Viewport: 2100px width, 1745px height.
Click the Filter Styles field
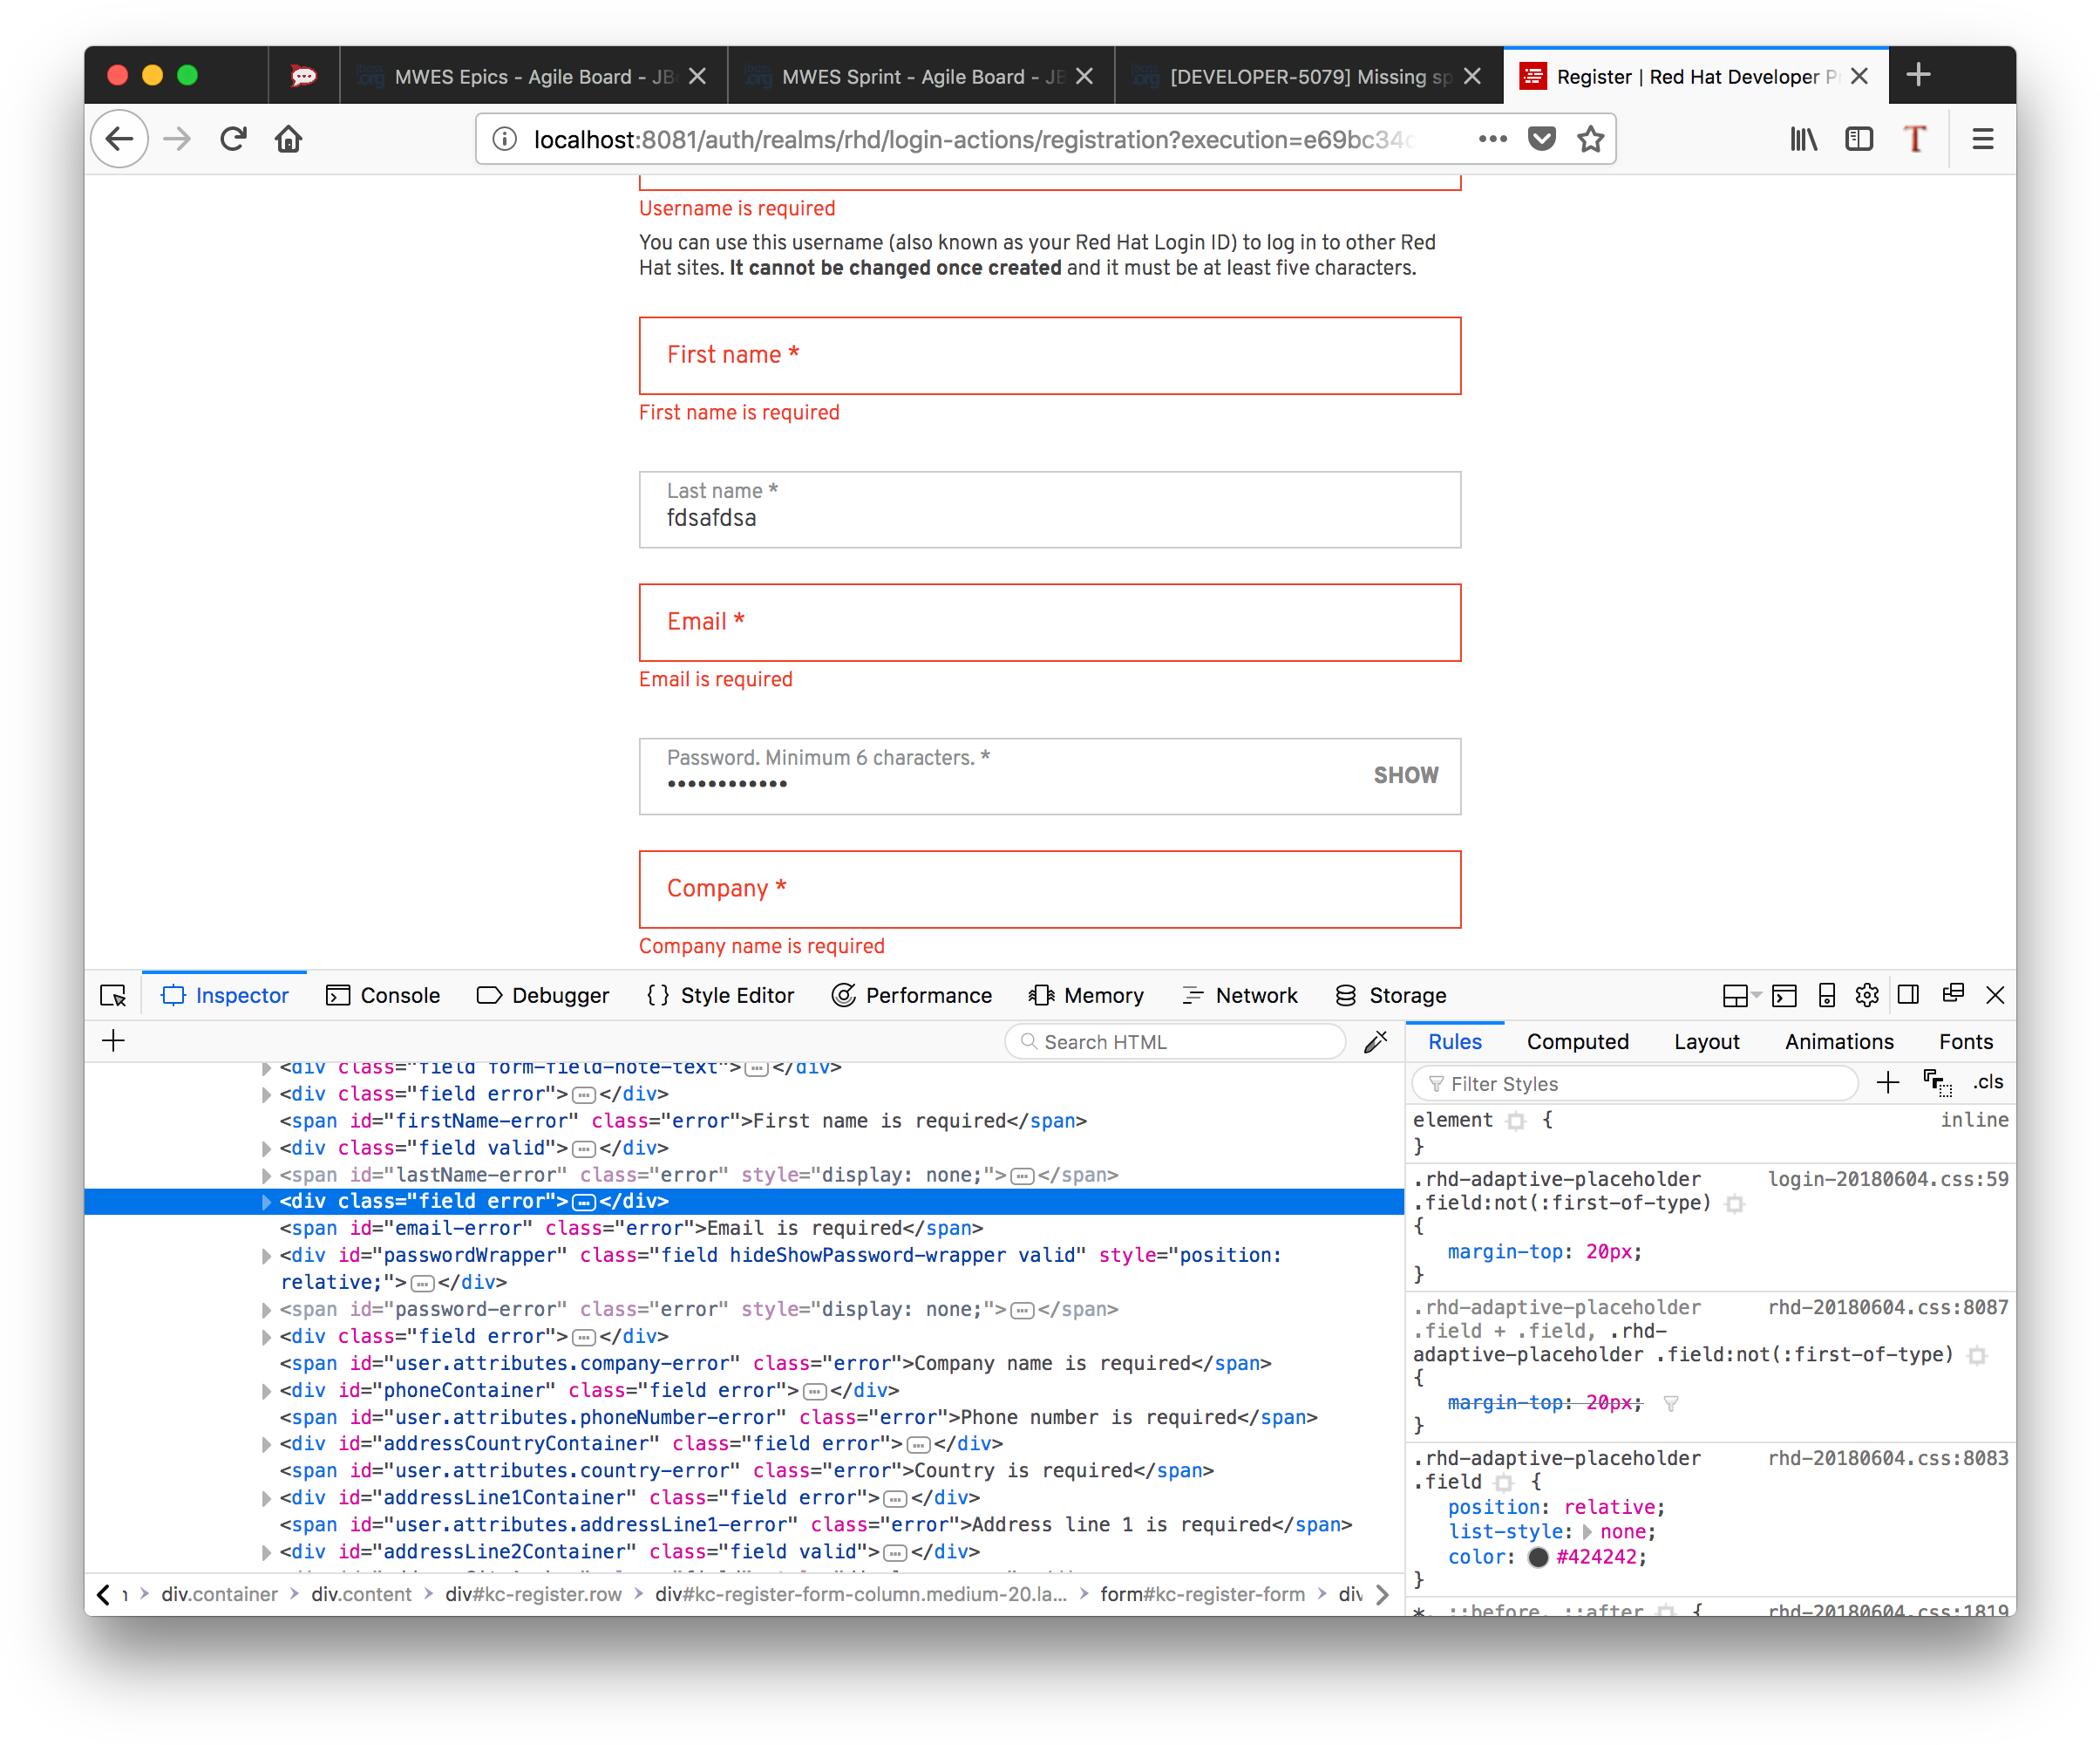(1635, 1084)
